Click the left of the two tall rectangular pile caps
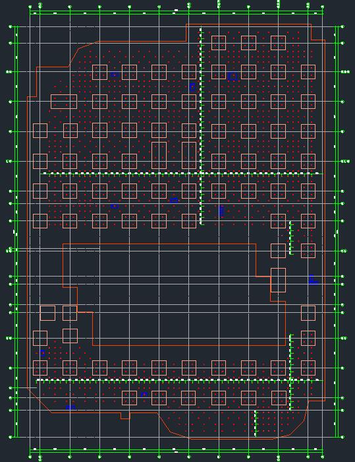 point(159,155)
